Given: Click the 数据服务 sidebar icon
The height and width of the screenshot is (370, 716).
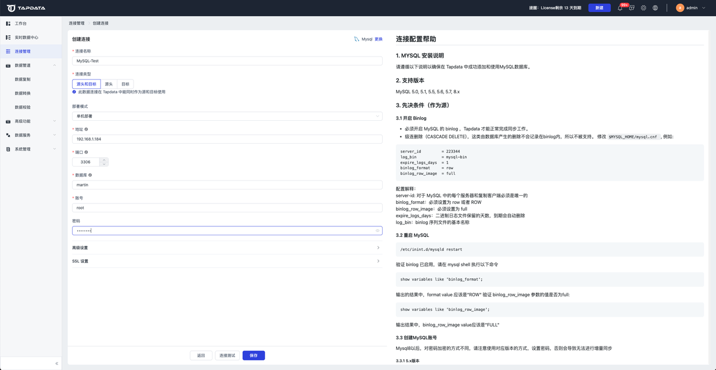Looking at the screenshot, I should pyautogui.click(x=8, y=135).
